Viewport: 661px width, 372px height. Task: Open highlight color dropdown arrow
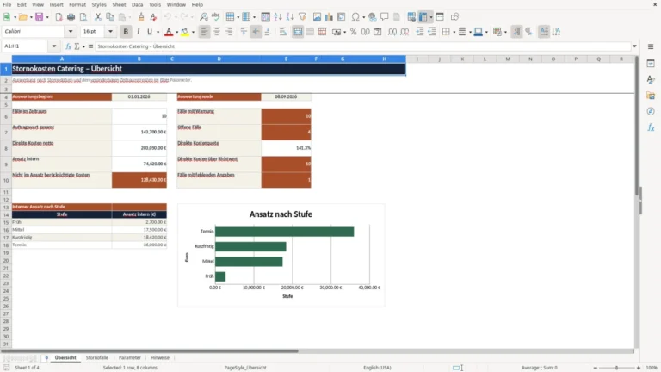(193, 32)
